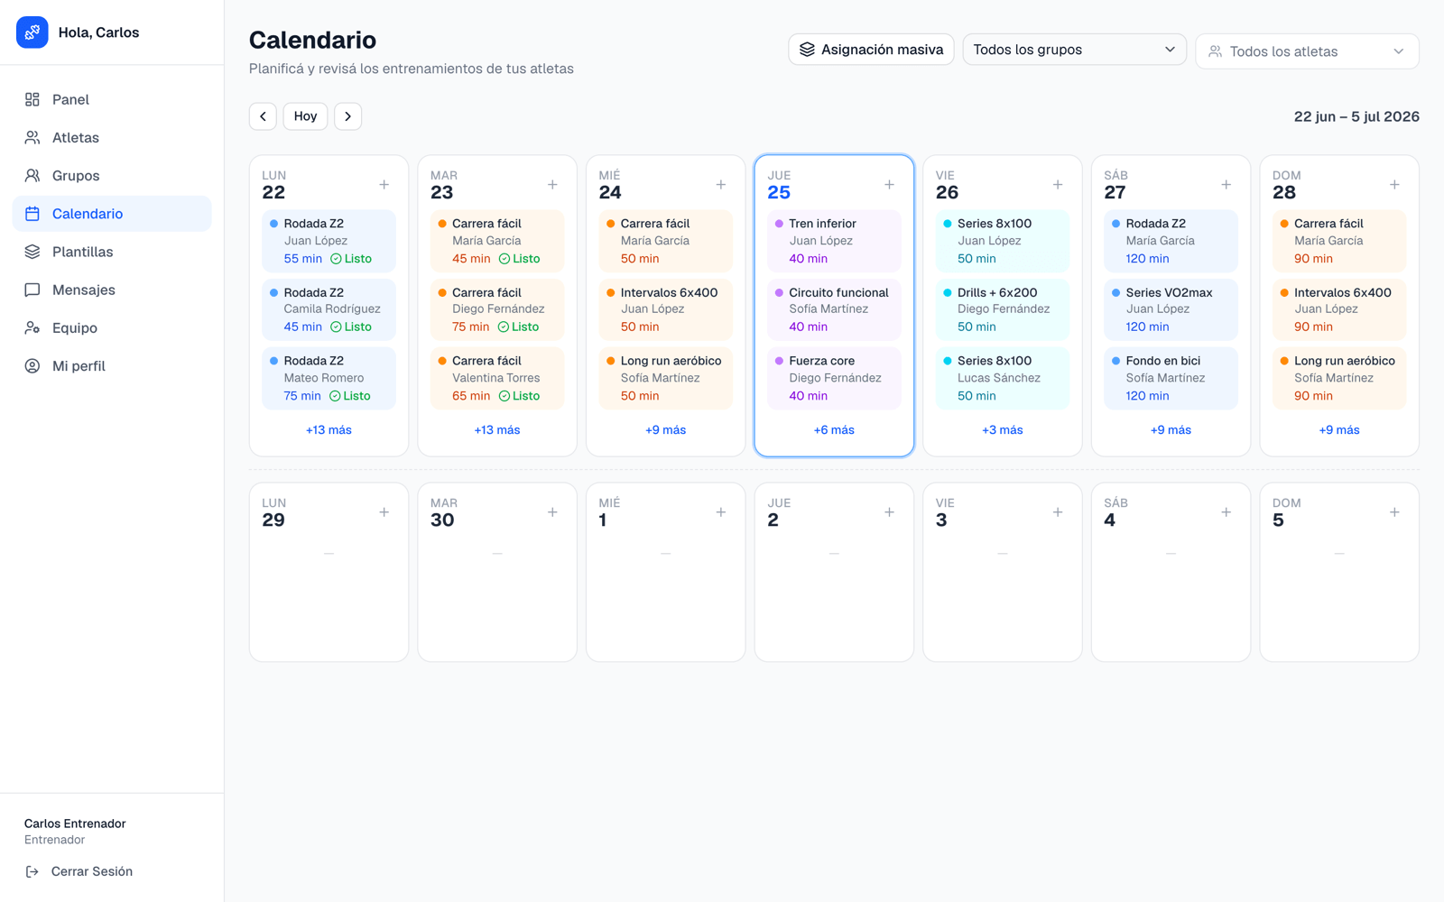Click the Asignación masiva button
This screenshot has width=1444, height=902.
coord(871,50)
